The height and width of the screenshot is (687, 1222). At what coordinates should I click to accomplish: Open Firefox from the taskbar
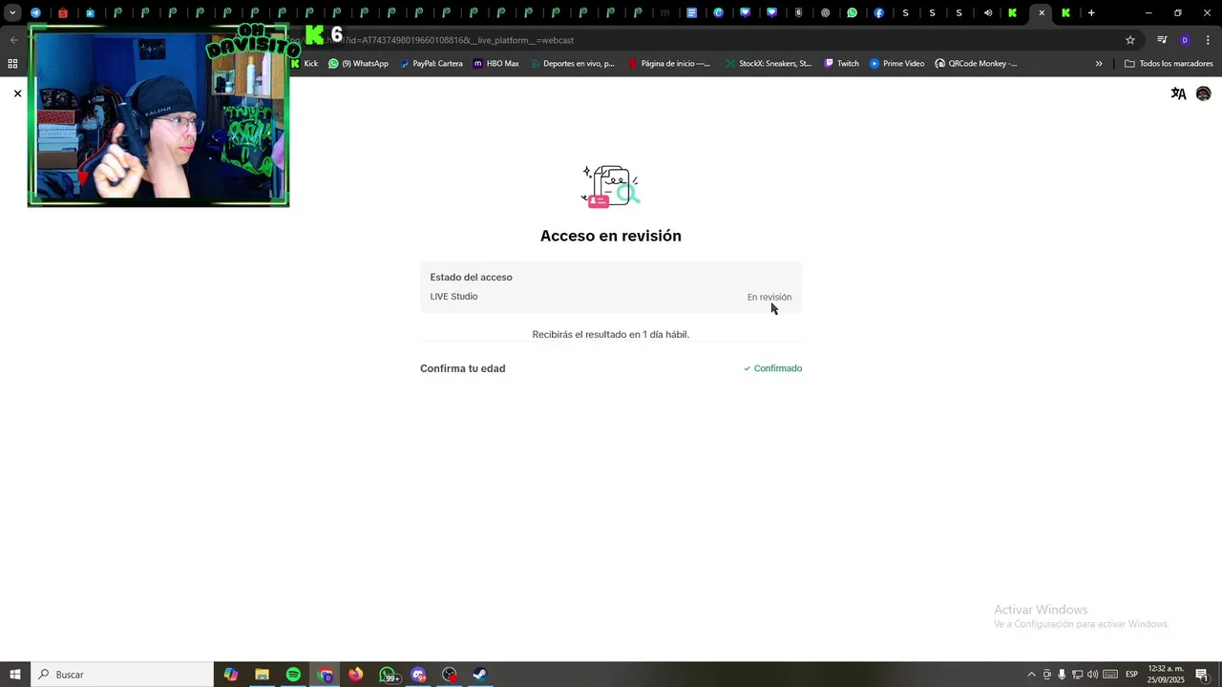(356, 675)
